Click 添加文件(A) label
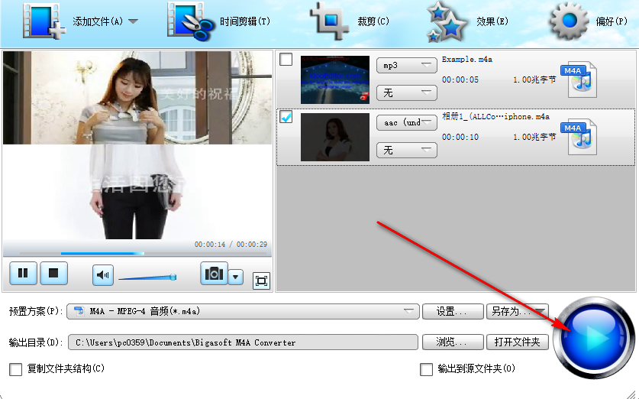Image resolution: width=639 pixels, height=399 pixels. point(98,21)
